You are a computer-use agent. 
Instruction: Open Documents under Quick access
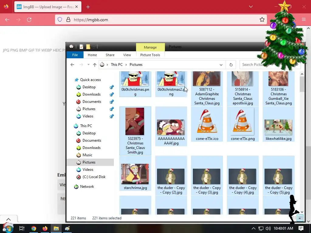click(x=92, y=102)
